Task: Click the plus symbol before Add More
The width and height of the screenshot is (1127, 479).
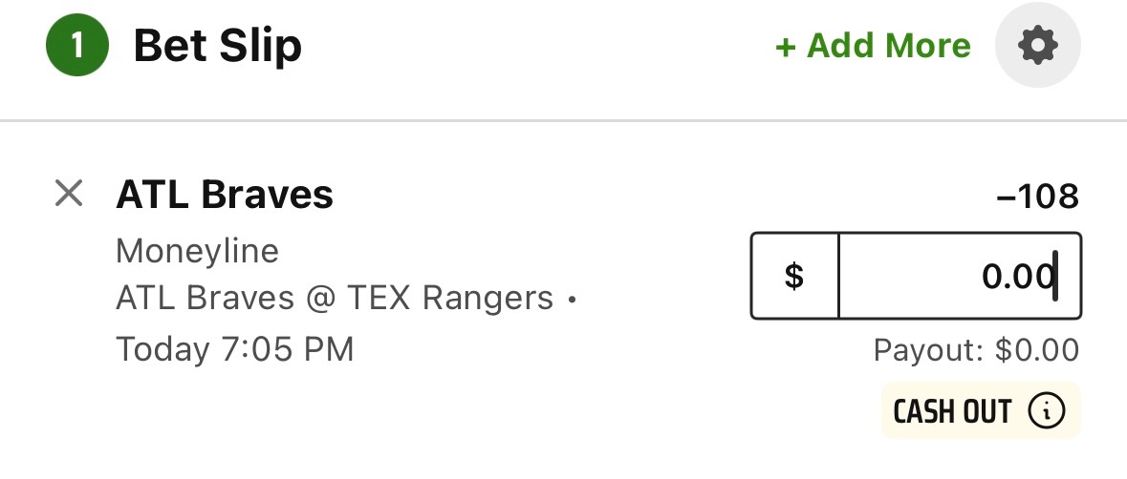Action: tap(786, 48)
